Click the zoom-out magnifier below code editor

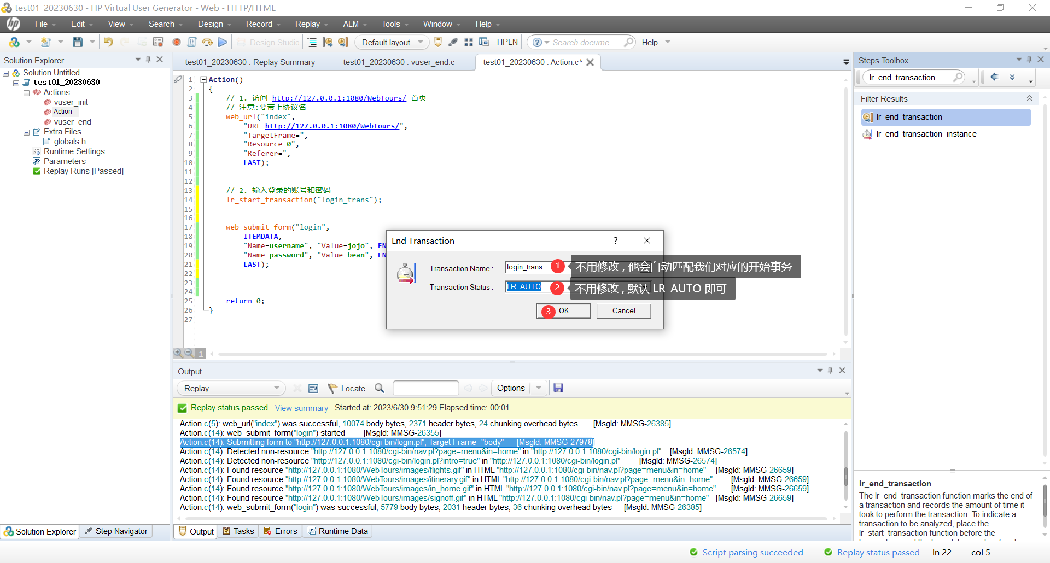point(189,353)
